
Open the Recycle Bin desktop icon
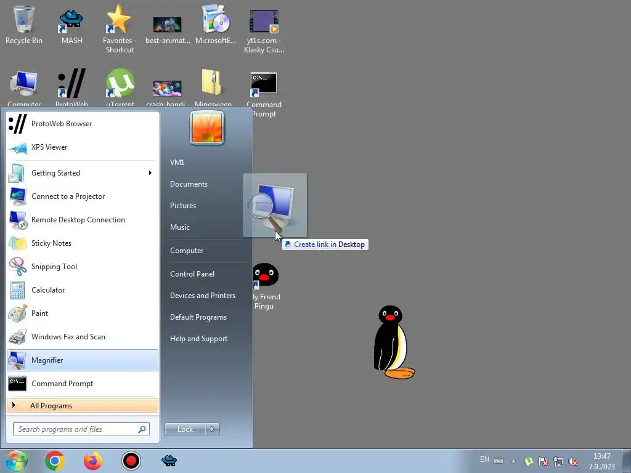click(x=24, y=24)
